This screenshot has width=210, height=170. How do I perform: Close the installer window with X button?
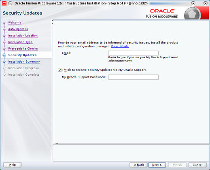click(x=206, y=3)
